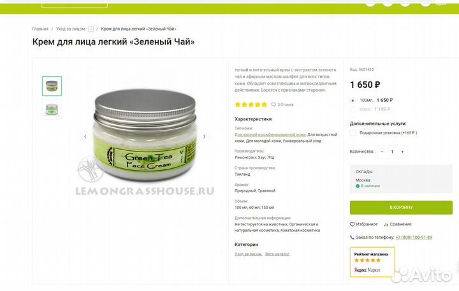This screenshot has height=291, width=459.
Task: Go to Главная in the breadcrumb
Action: [40, 29]
